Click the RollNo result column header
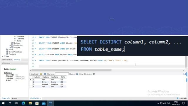 [63, 77]
